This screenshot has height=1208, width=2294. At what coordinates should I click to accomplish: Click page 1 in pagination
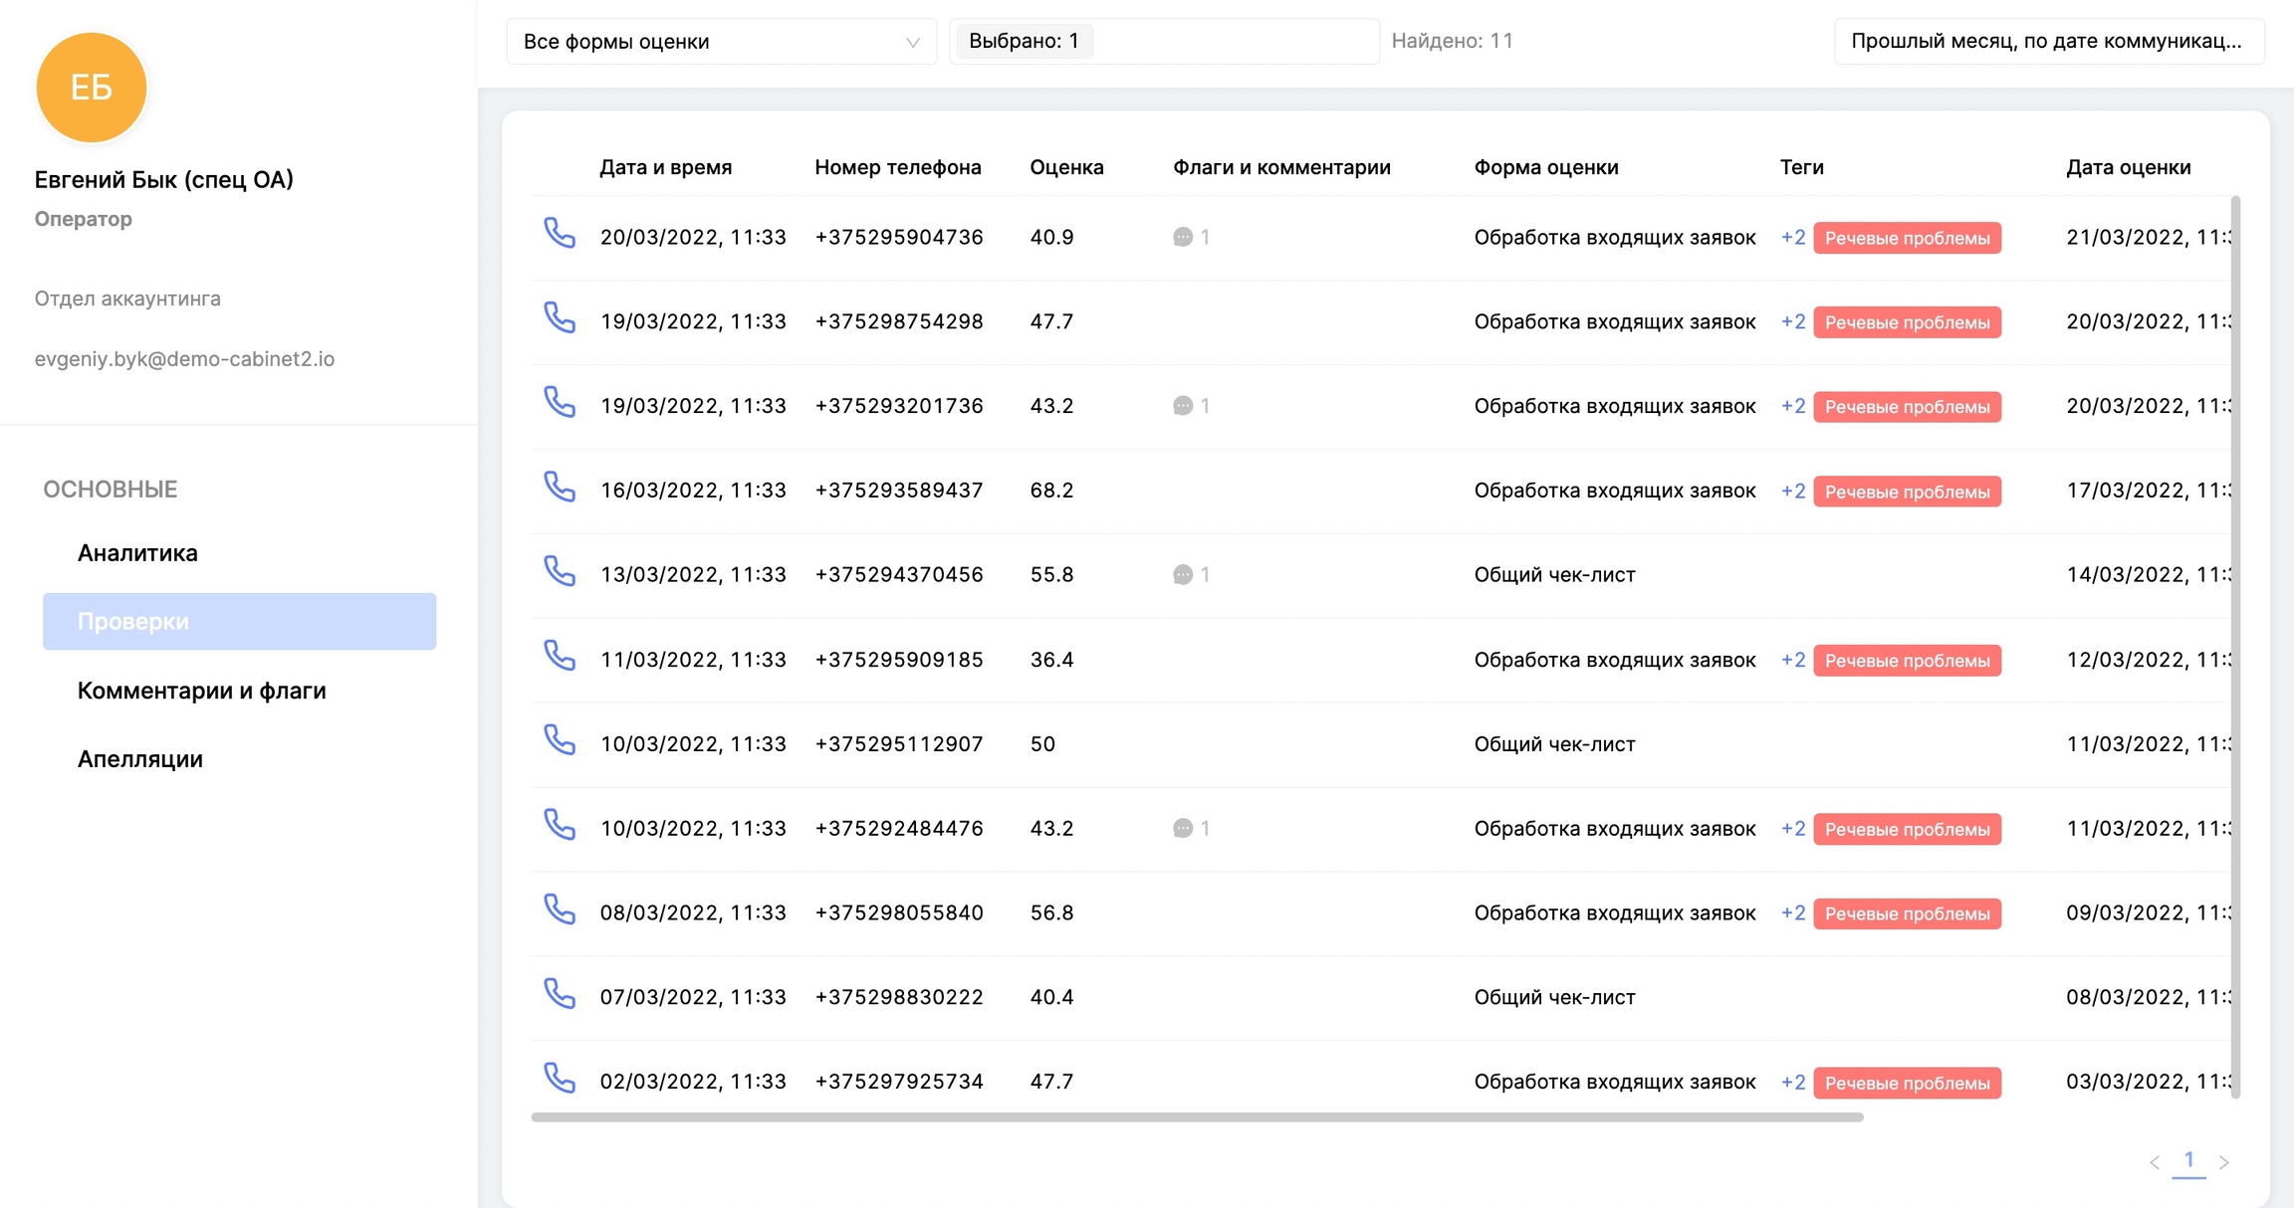coord(2188,1160)
